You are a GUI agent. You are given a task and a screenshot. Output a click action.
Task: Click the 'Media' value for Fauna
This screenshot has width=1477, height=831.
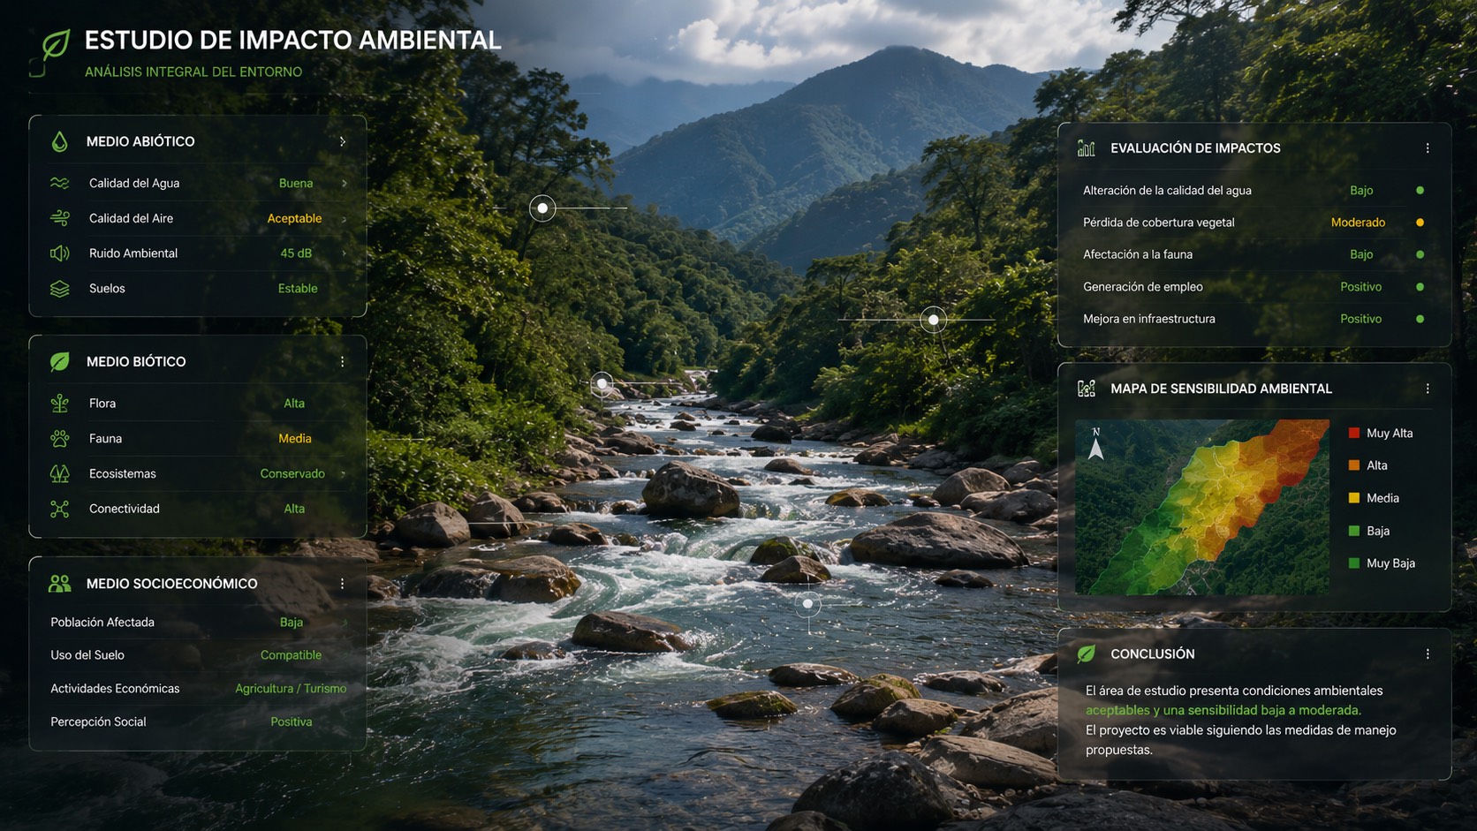pos(295,439)
